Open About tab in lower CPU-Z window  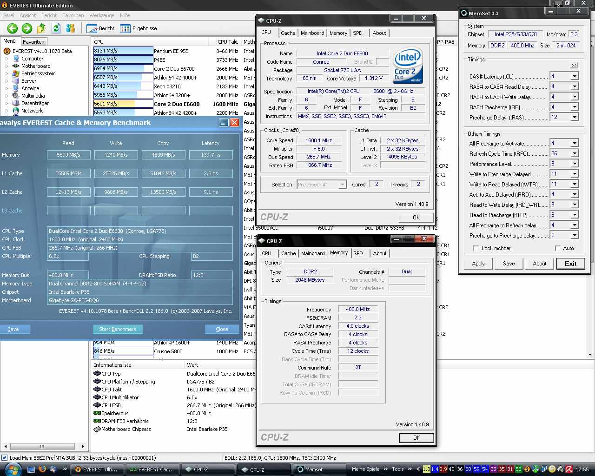[x=380, y=253]
